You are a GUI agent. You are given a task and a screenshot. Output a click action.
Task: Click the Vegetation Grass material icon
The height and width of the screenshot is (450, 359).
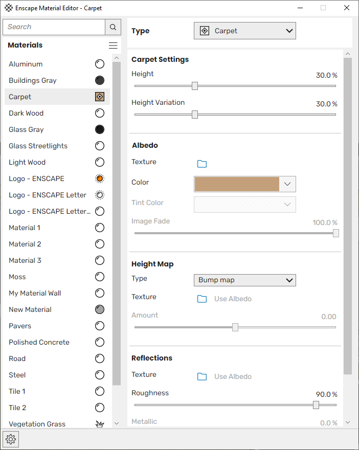pyautogui.click(x=100, y=424)
